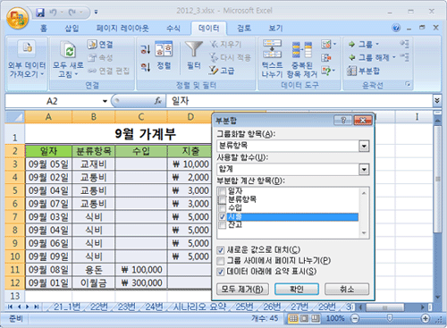Click the 그룹 해제 ungroup command
The image size is (447, 328).
tap(372, 57)
